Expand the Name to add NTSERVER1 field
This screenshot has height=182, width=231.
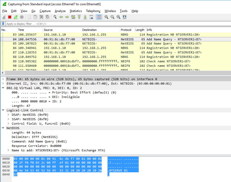[8, 150]
